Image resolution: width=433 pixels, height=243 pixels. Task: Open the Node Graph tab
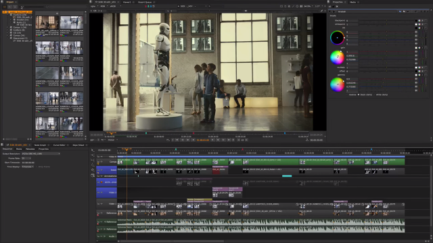coord(41,145)
